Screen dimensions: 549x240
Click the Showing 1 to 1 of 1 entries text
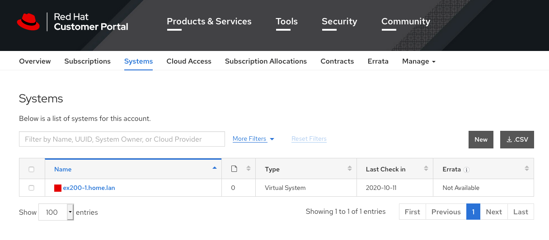[x=346, y=211]
